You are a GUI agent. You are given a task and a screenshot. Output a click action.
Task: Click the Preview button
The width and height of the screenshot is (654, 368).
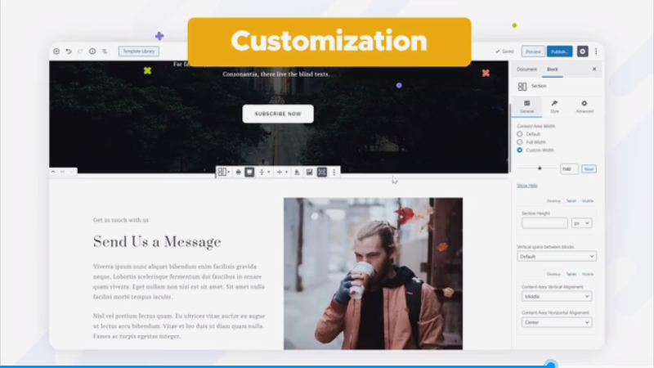533,52
